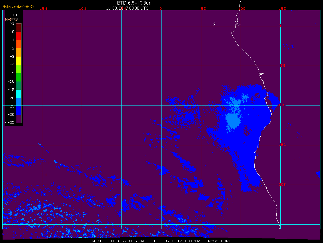Click the dark red >1 legend color block
Viewport: 323px width, 243px height.
19,28
